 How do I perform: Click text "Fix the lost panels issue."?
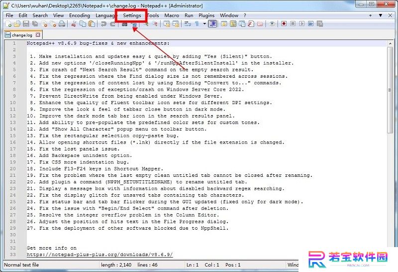tap(79, 149)
